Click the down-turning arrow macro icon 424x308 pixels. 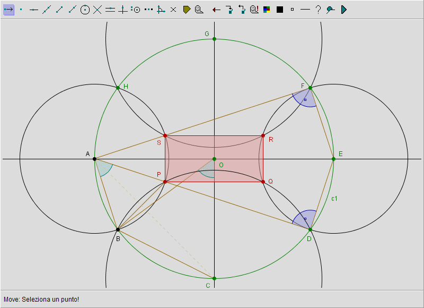pos(229,10)
